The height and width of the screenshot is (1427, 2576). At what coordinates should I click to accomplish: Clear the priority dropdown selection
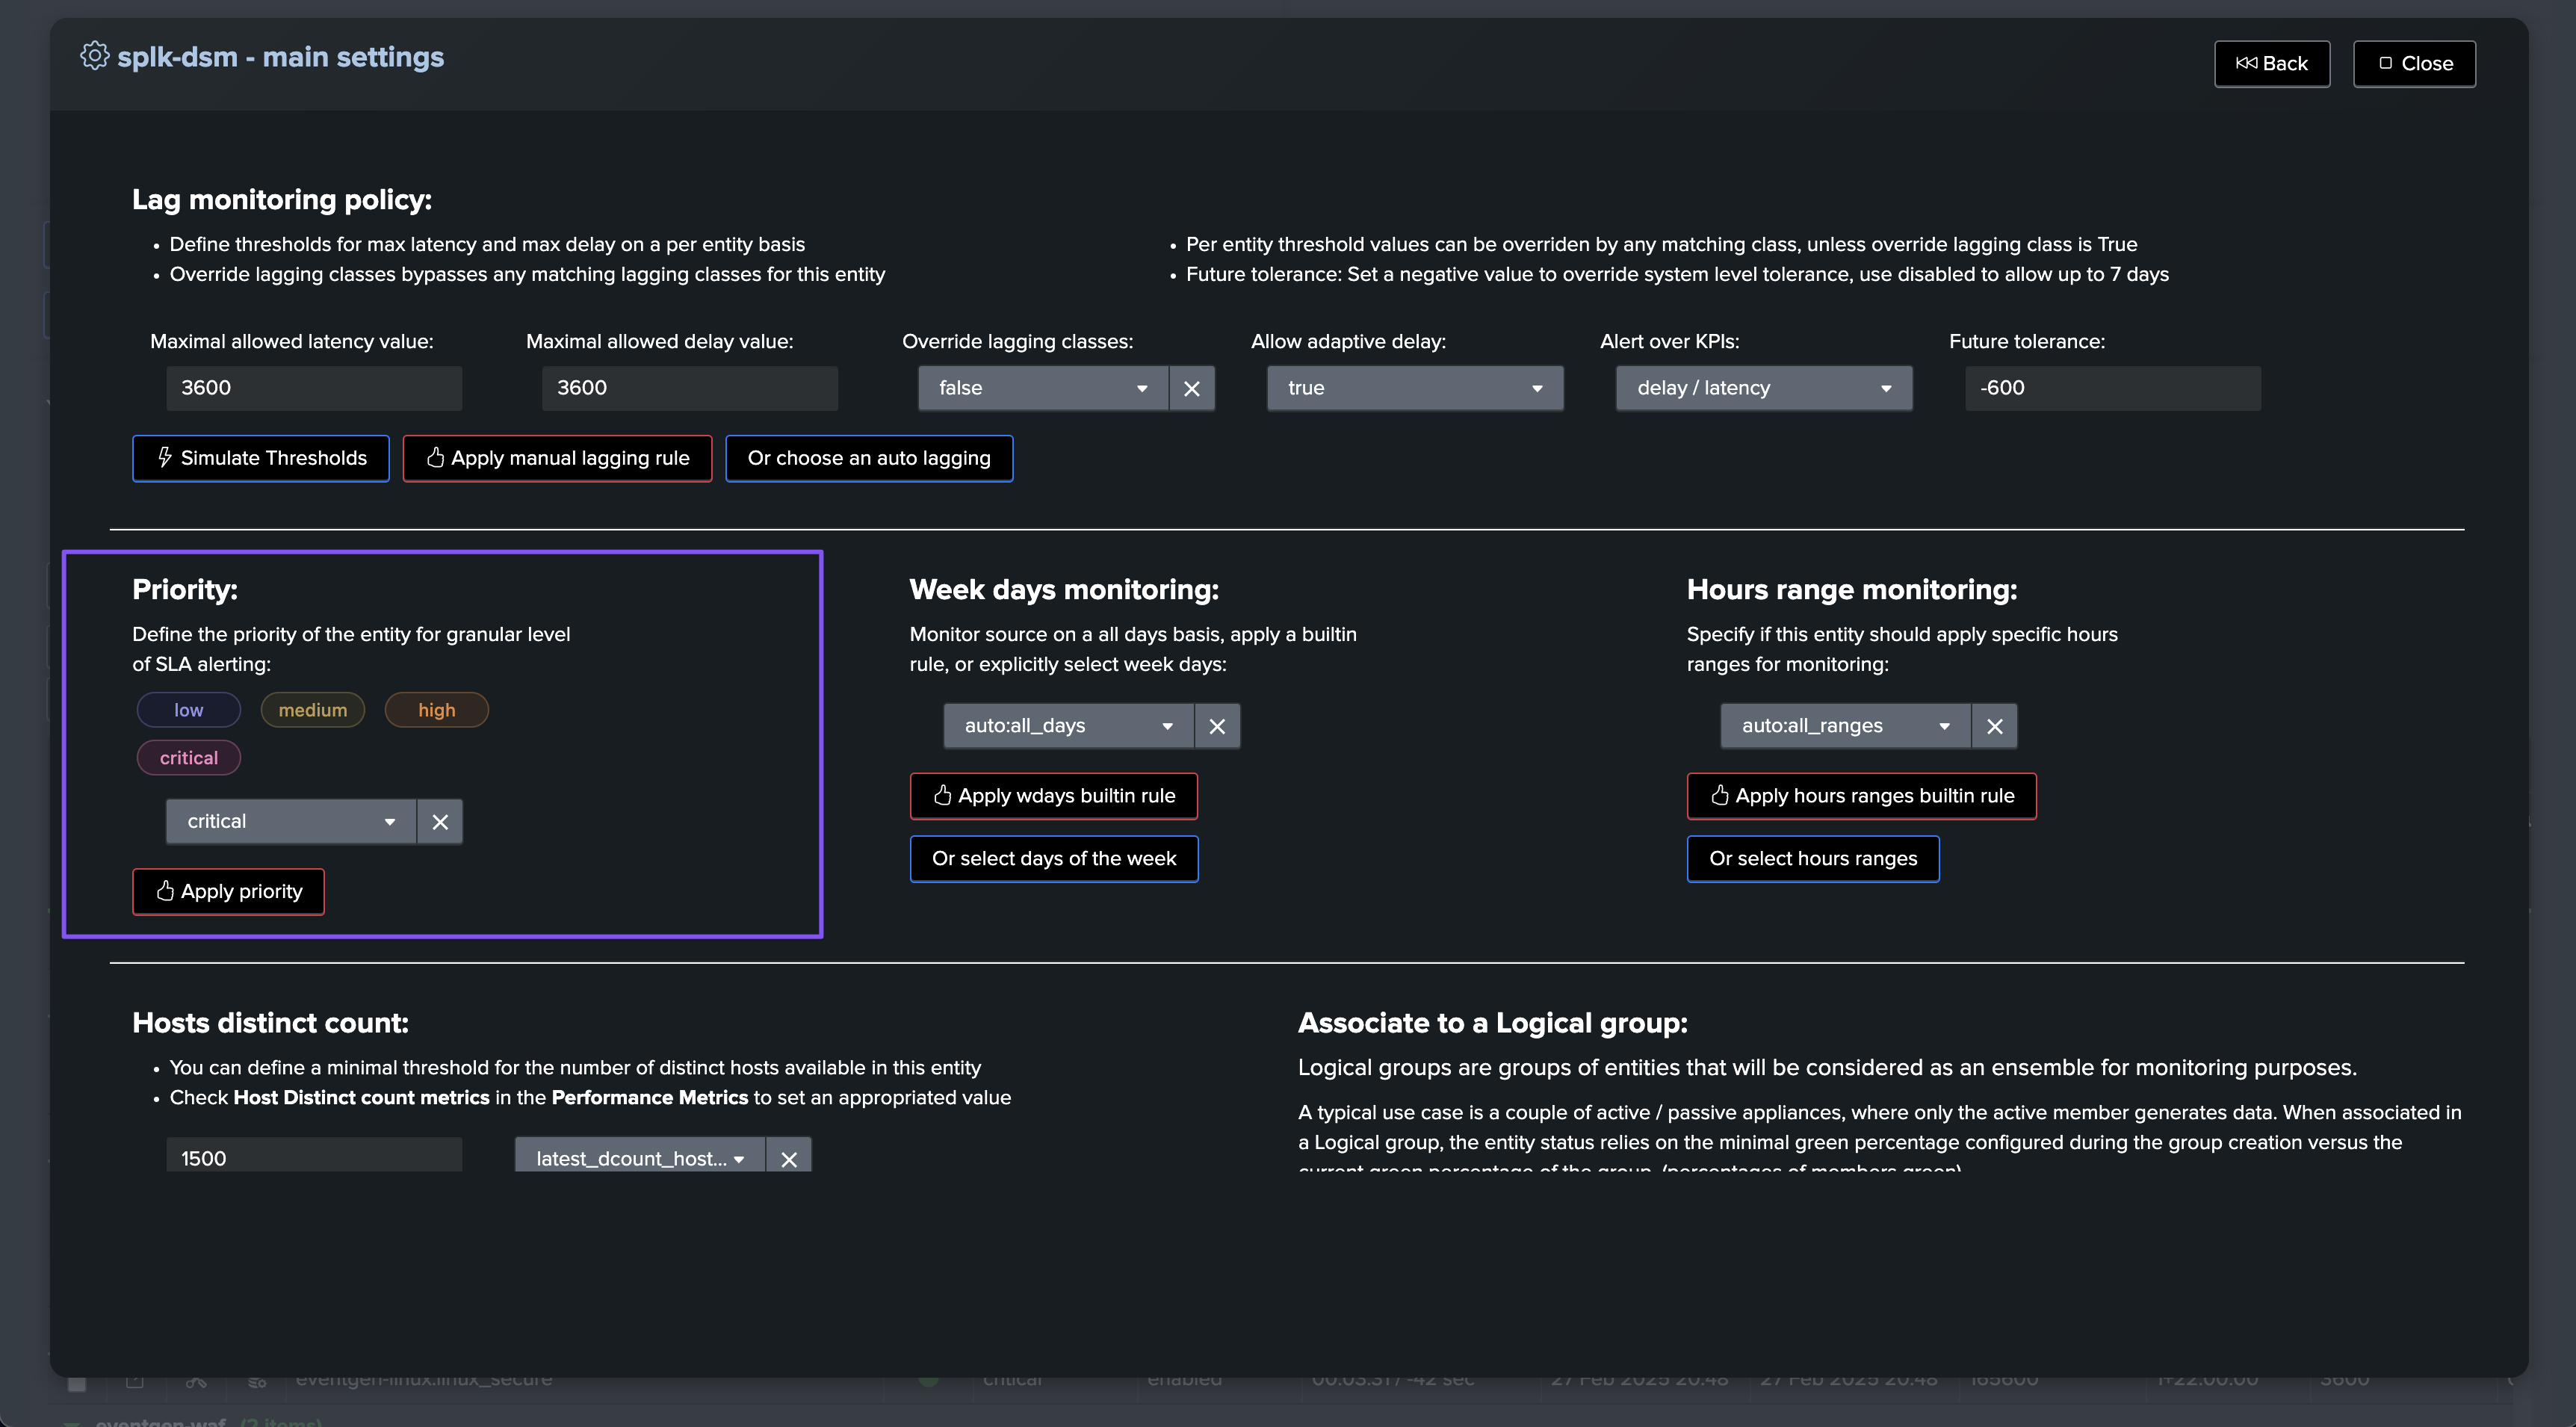[440, 821]
